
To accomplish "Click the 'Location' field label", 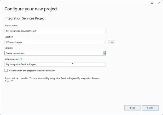I will click(x=9, y=37).
